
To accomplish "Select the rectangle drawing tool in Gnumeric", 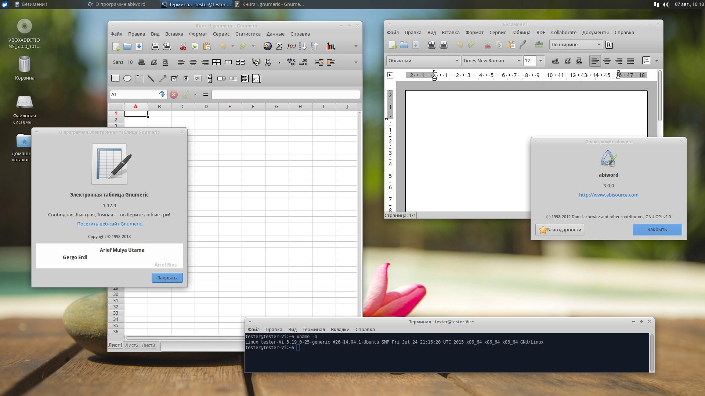I will pos(115,78).
